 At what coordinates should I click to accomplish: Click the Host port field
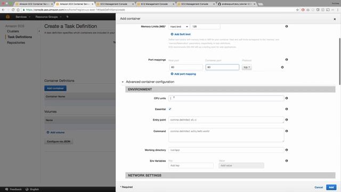186,67
